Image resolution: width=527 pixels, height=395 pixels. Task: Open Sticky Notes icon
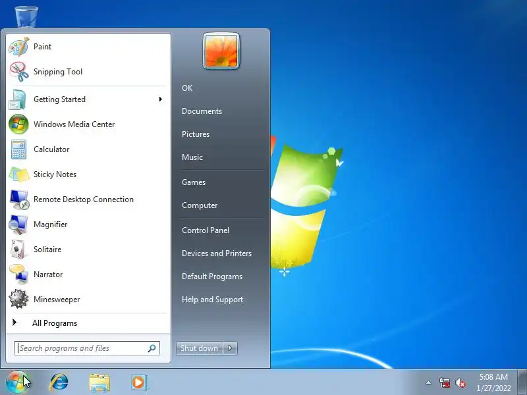pos(19,174)
